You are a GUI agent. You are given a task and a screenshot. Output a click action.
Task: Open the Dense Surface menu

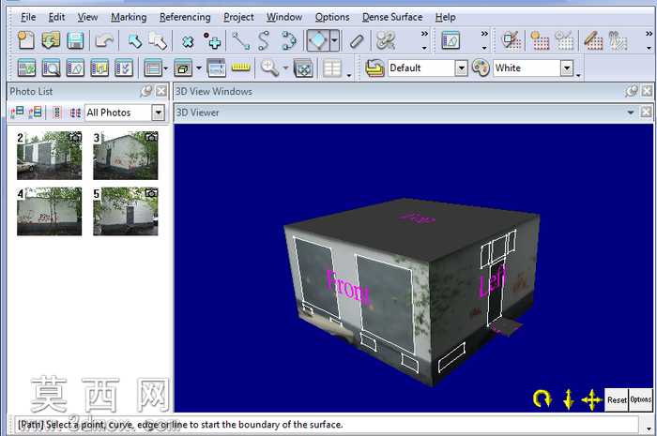(x=392, y=17)
